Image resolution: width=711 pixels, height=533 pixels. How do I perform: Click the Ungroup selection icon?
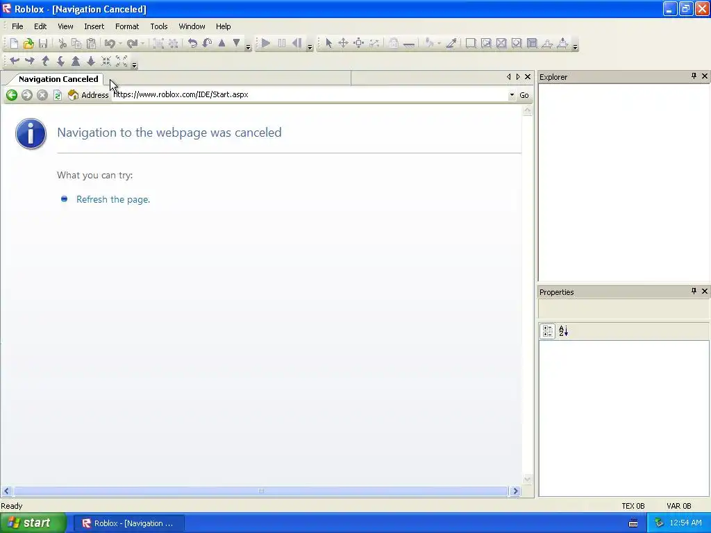tap(173, 44)
